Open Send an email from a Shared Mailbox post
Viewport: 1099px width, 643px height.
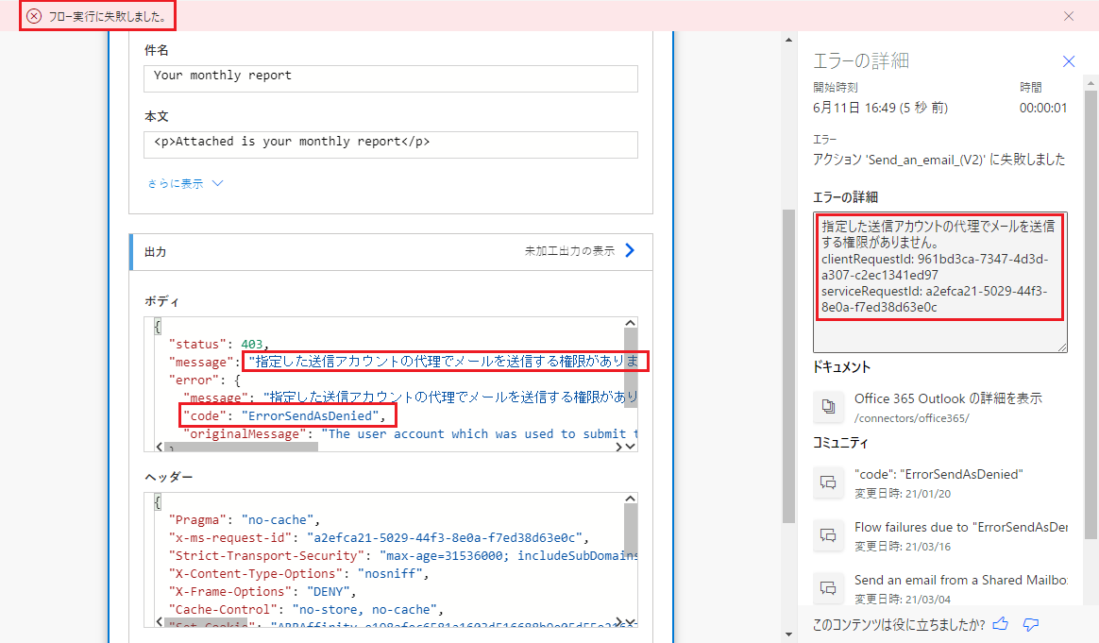coord(960,580)
